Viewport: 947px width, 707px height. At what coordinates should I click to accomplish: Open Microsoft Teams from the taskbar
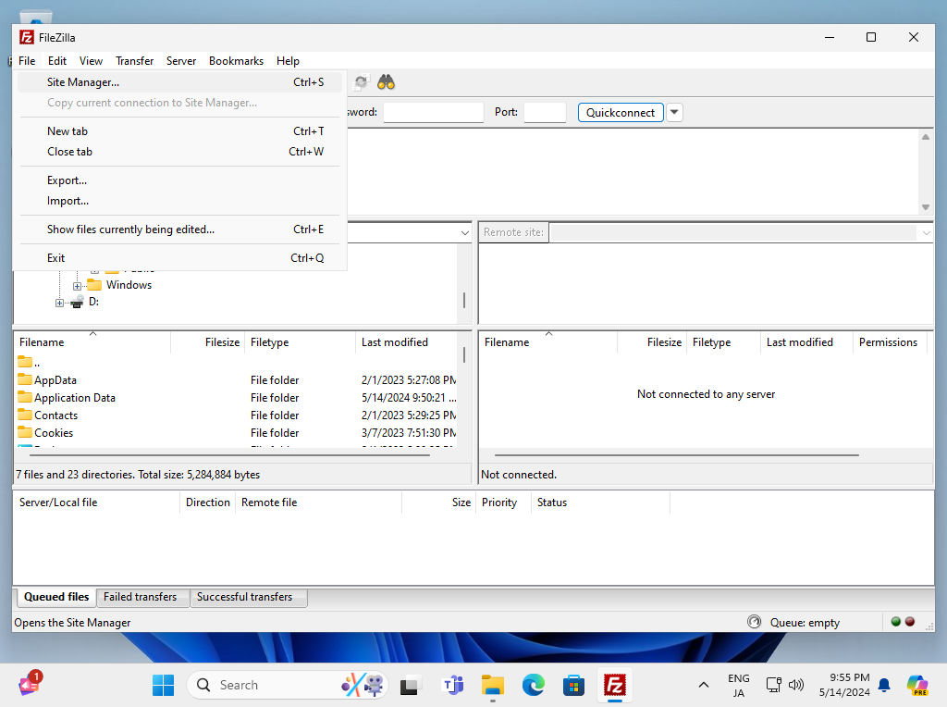pyautogui.click(x=453, y=685)
